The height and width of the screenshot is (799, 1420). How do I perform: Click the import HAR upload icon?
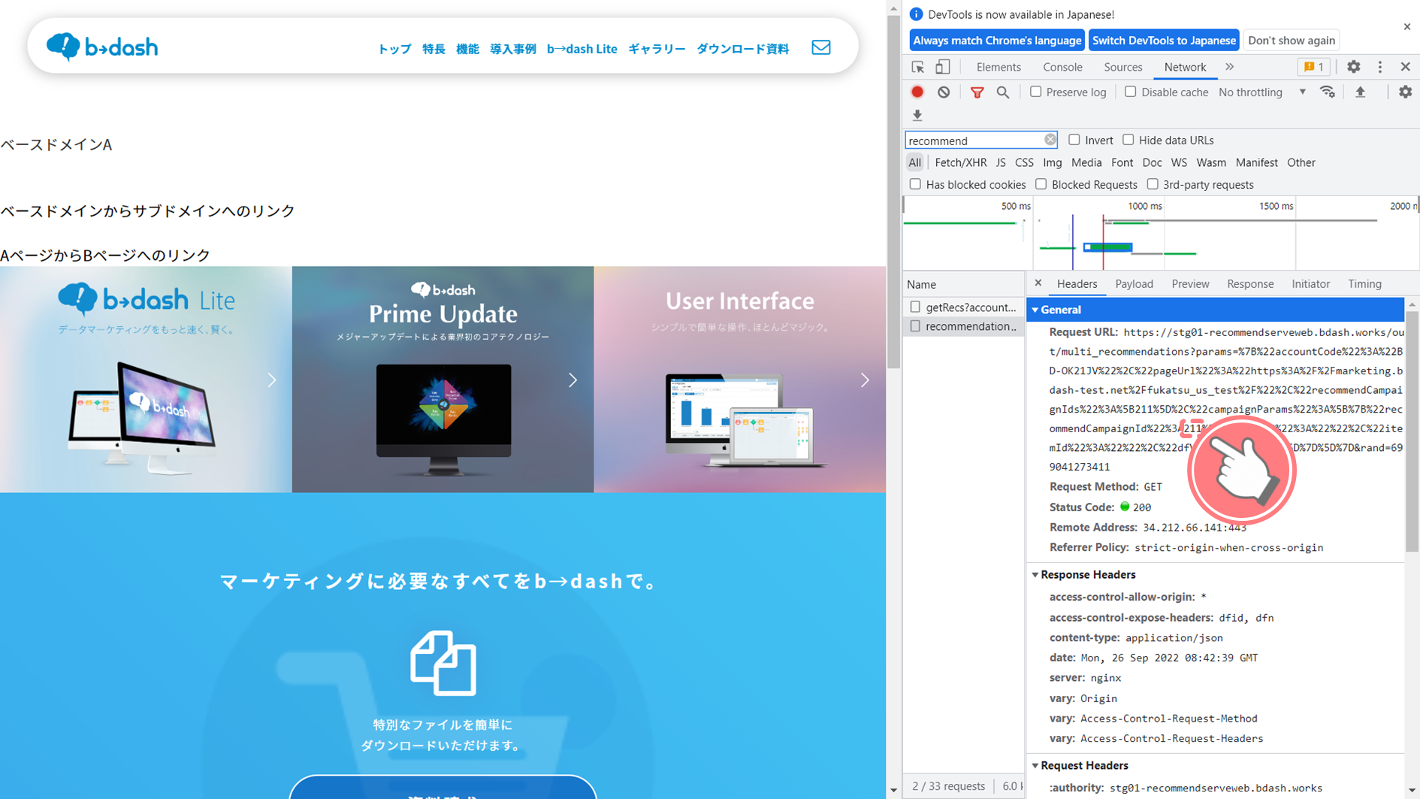[x=1360, y=92]
